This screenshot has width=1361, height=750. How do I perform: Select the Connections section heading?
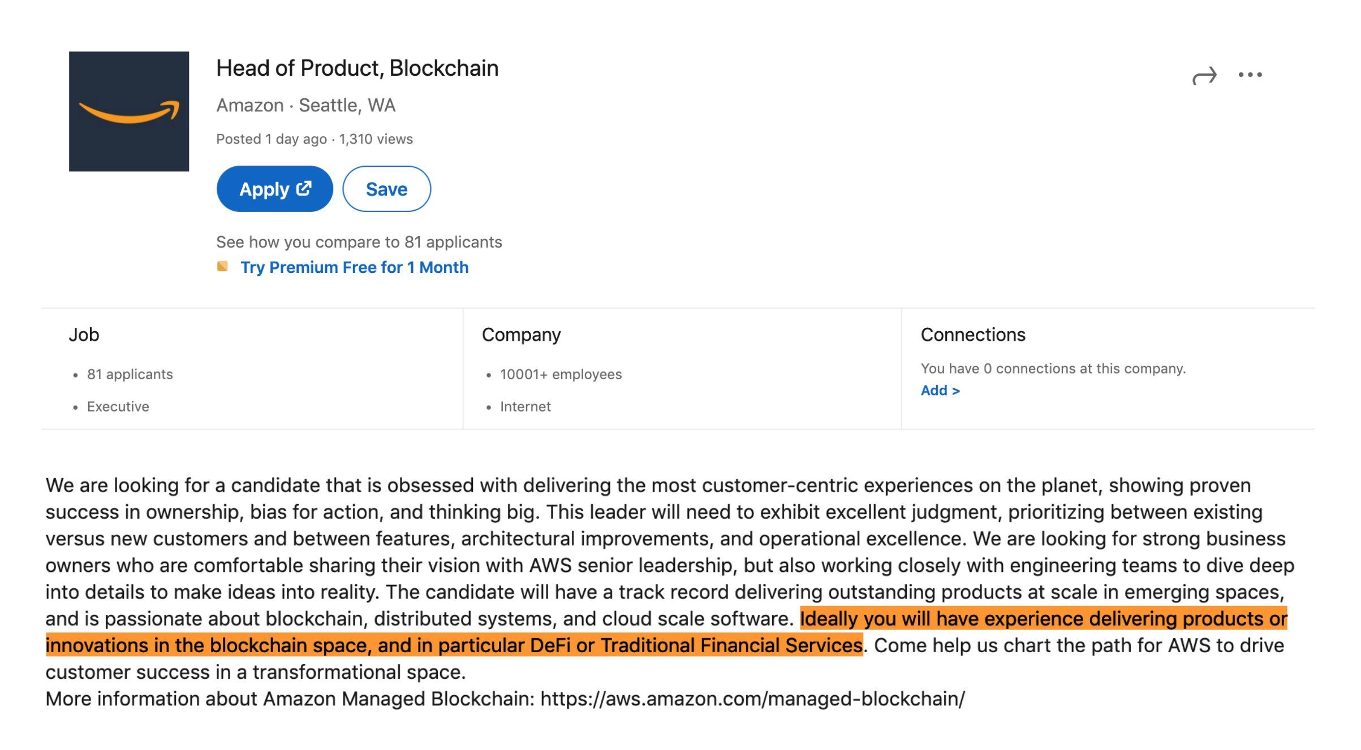pos(972,335)
